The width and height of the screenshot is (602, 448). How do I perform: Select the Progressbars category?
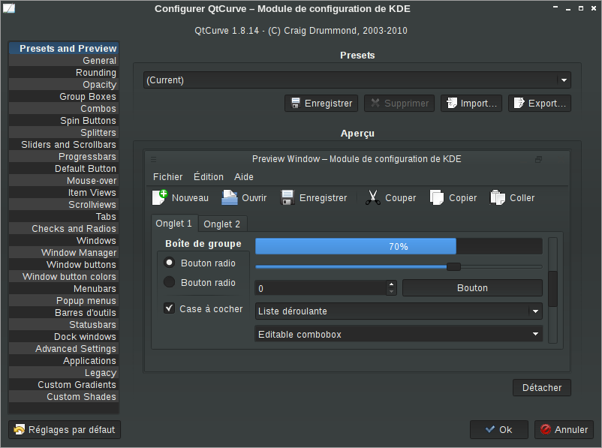pyautogui.click(x=64, y=156)
